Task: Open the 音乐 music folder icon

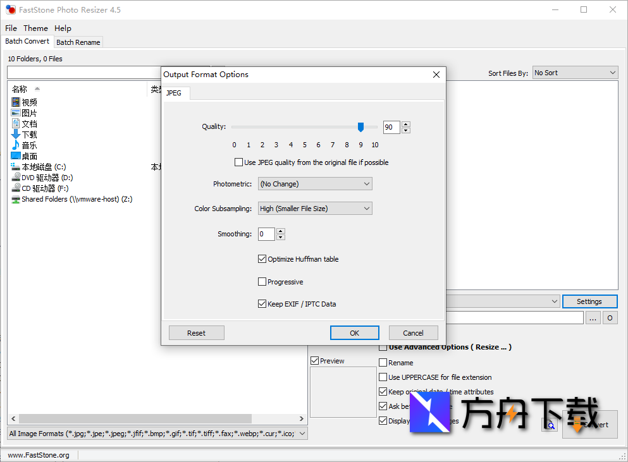Action: [16, 145]
